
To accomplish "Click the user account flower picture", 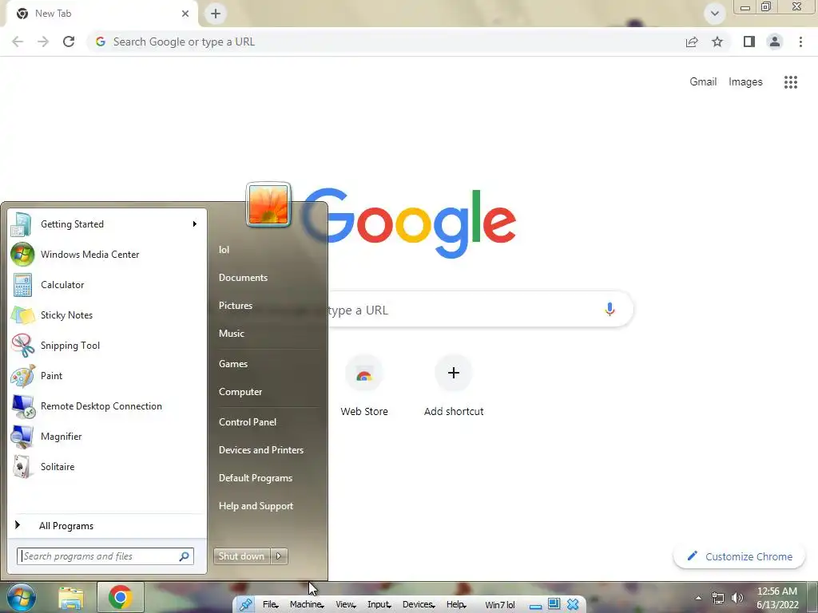I will pyautogui.click(x=268, y=205).
